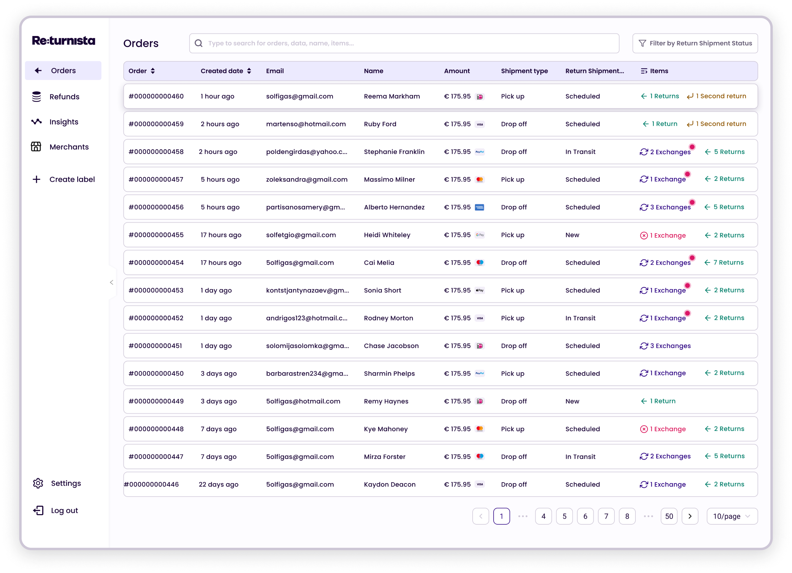Collapse the sidebar with the chevron handle

[111, 282]
